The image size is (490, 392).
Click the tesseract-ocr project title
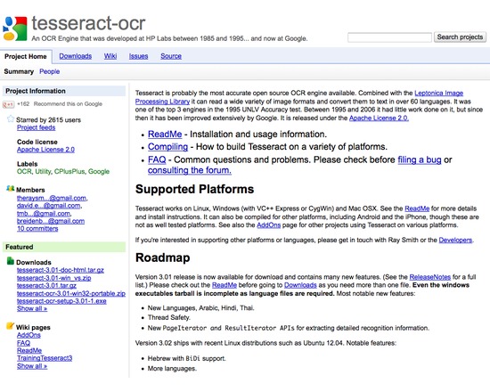88,23
